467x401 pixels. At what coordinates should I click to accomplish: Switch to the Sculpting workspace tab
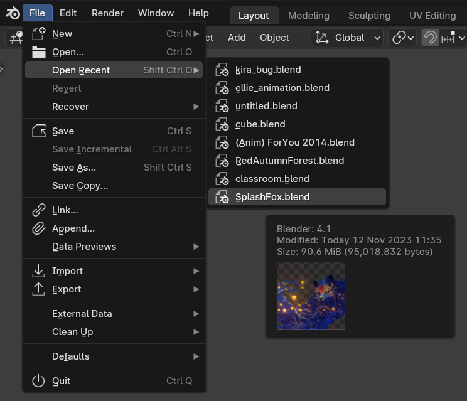tap(369, 16)
